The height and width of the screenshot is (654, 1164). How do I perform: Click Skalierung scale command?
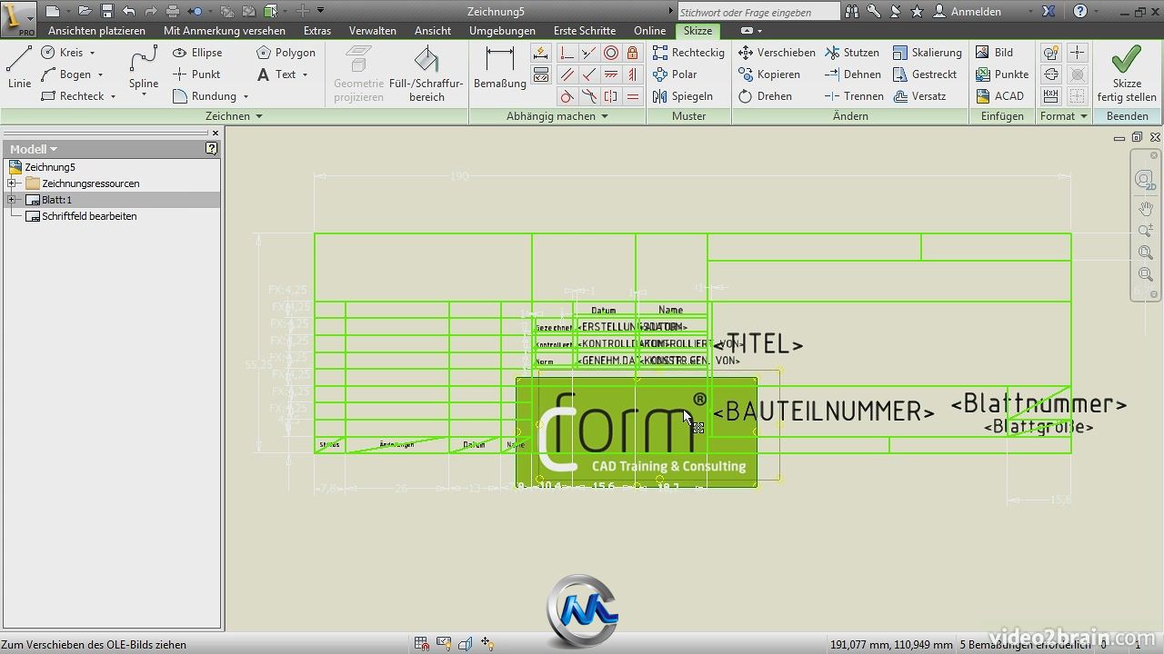coord(927,53)
